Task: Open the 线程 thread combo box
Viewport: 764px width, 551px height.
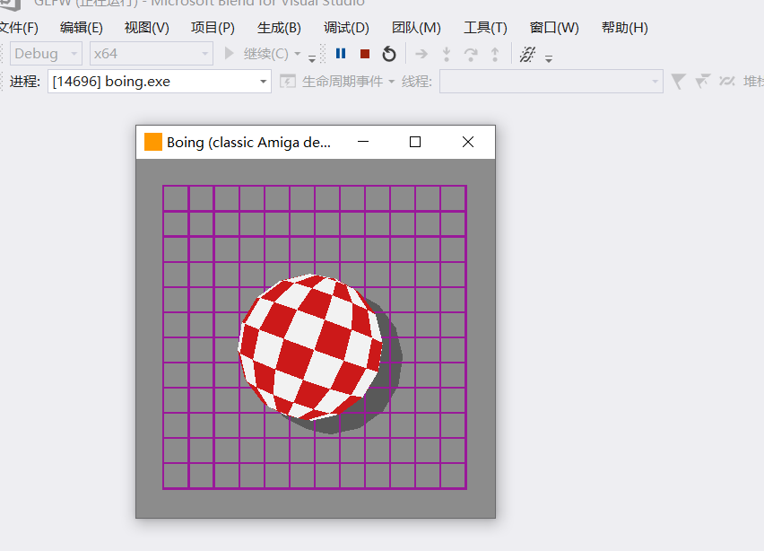Action: tap(551, 82)
